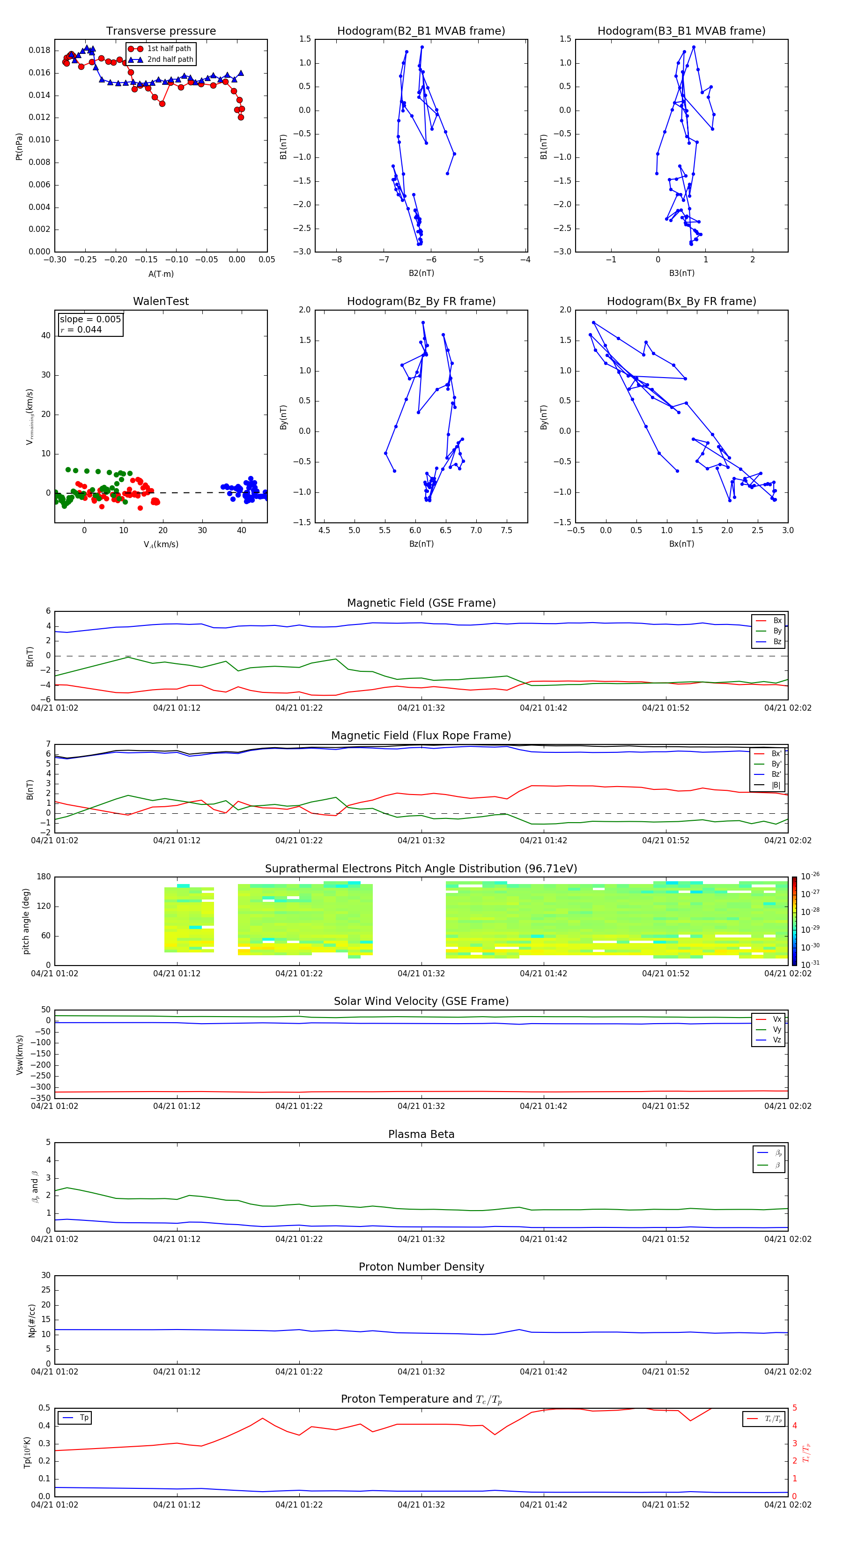Click the 'Magnetic Field (GSE Frame)' title

[x=421, y=603]
